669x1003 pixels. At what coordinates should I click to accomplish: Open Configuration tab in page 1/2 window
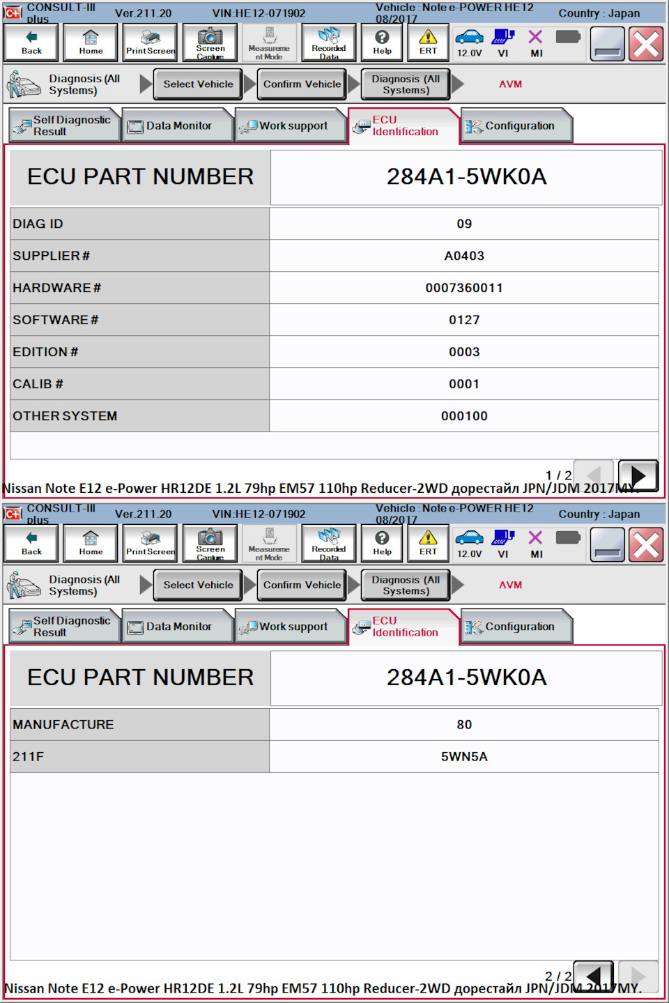[517, 125]
